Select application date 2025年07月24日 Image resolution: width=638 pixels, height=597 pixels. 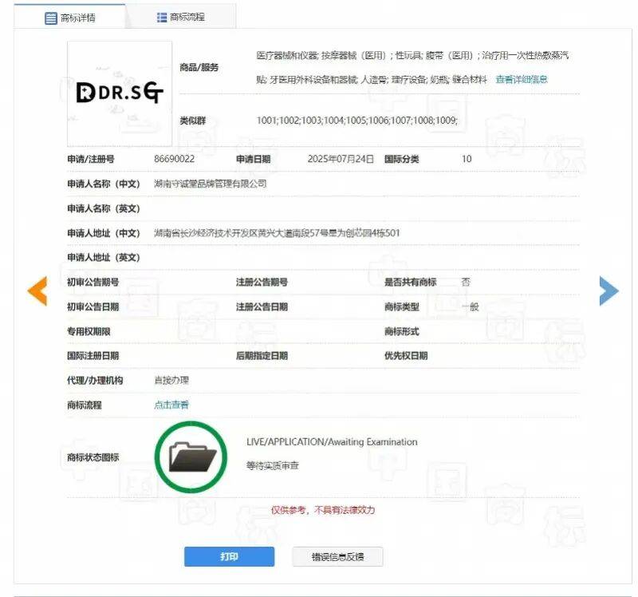click(341, 159)
